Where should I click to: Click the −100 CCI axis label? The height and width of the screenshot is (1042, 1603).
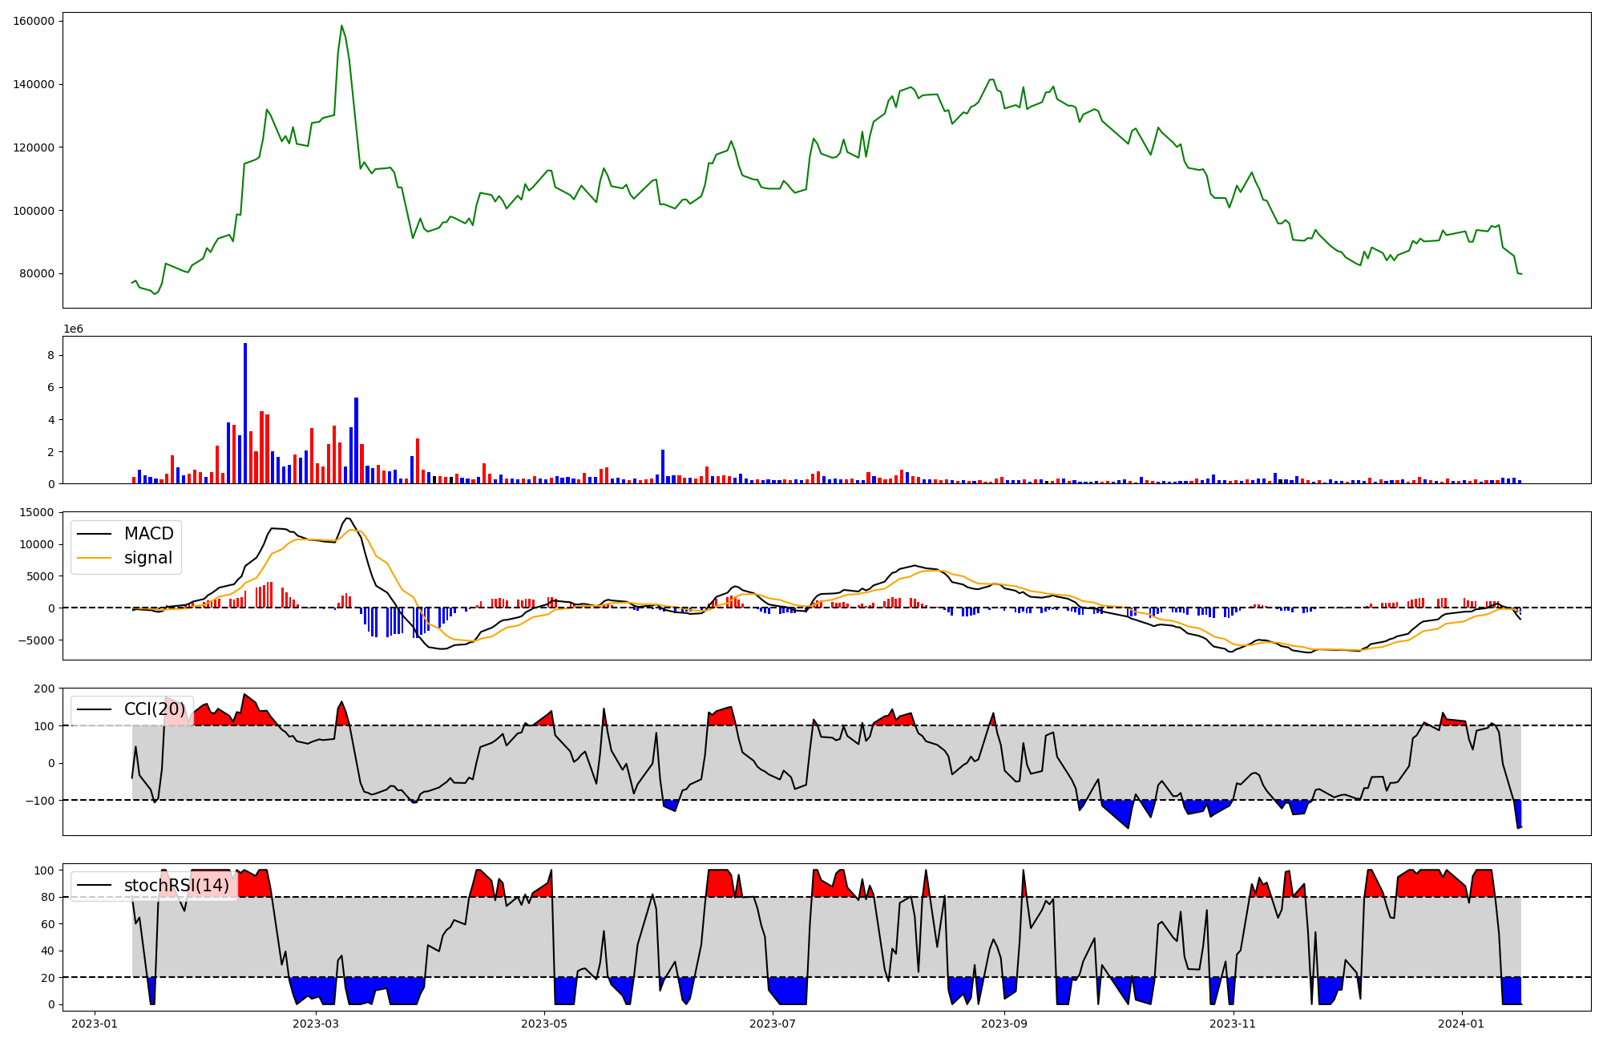coord(40,801)
